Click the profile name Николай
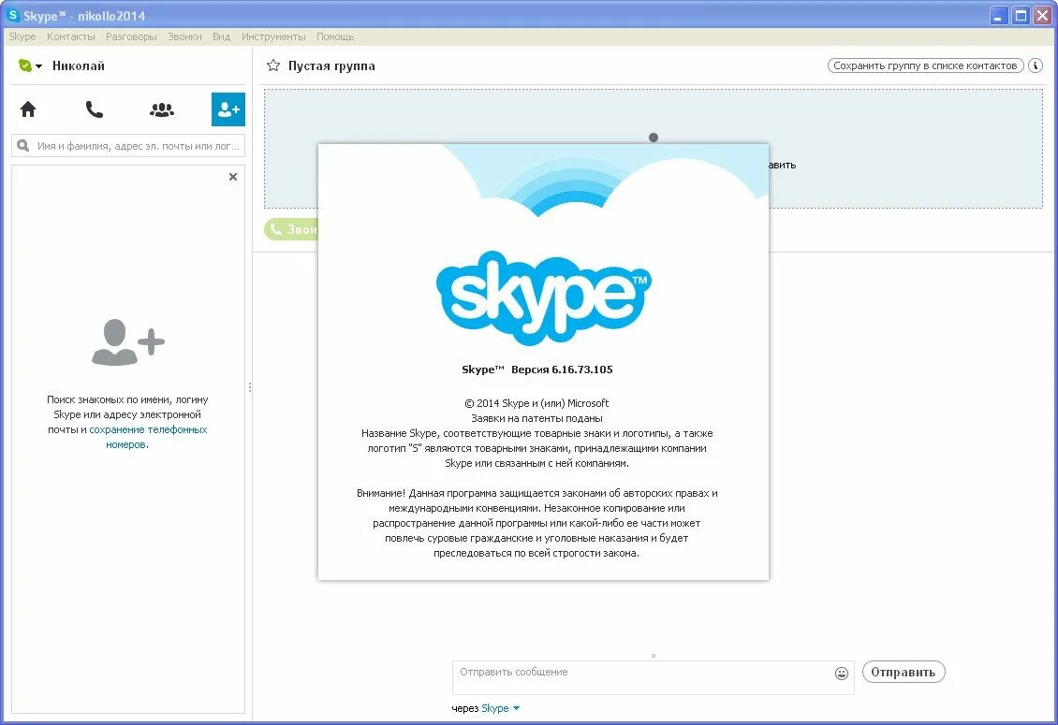The image size is (1058, 725). [x=79, y=65]
